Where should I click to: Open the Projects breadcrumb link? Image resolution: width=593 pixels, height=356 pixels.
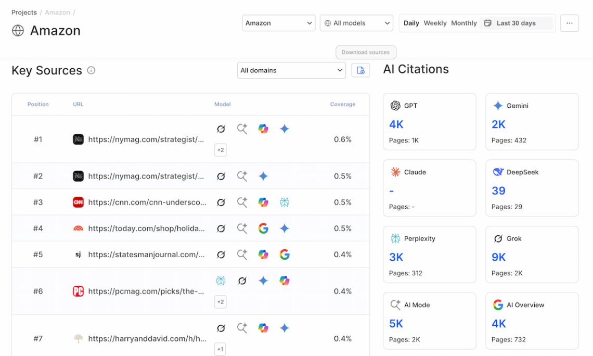point(24,12)
